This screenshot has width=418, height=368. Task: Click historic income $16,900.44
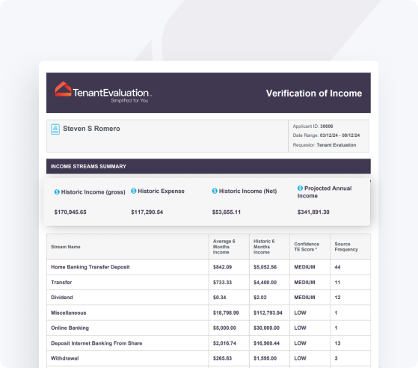(266, 343)
